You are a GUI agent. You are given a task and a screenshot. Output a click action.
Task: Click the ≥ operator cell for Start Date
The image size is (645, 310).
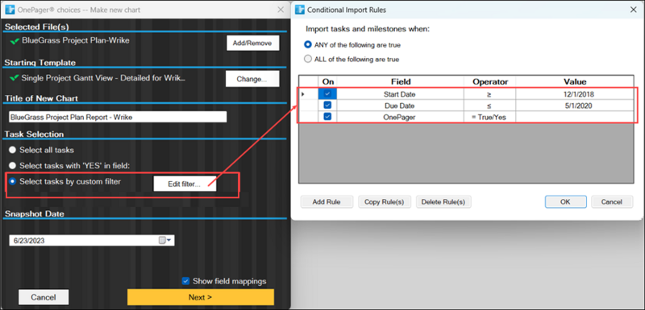pyautogui.click(x=489, y=94)
